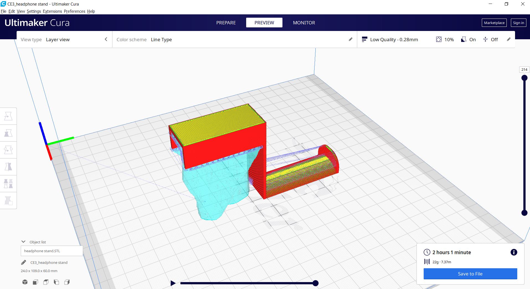Open the Help menu
Screen dimensions: 530x289
(x=91, y=11)
